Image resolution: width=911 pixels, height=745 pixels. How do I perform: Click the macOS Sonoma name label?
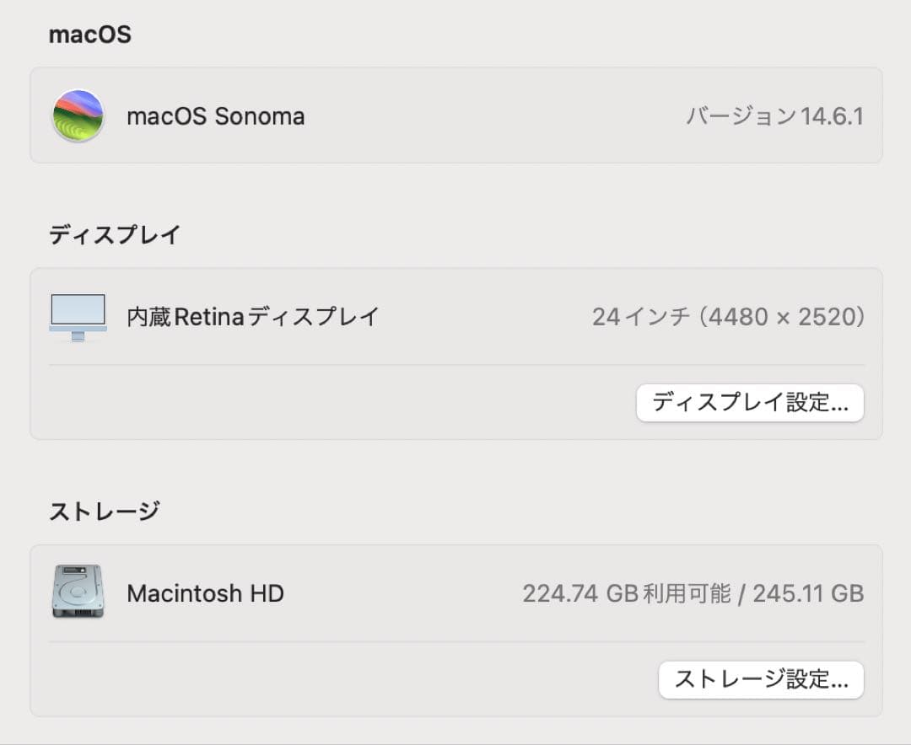(x=215, y=116)
